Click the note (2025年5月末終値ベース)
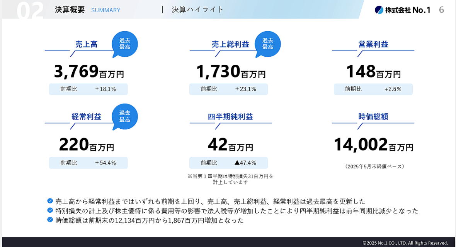The width and height of the screenshot is (456, 247). (374, 166)
